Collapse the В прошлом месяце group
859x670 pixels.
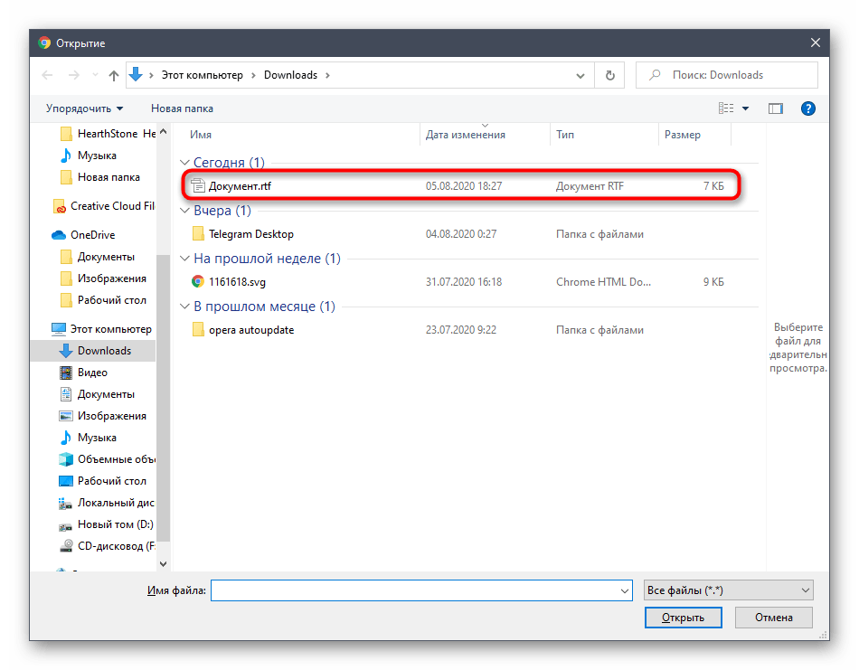point(184,307)
